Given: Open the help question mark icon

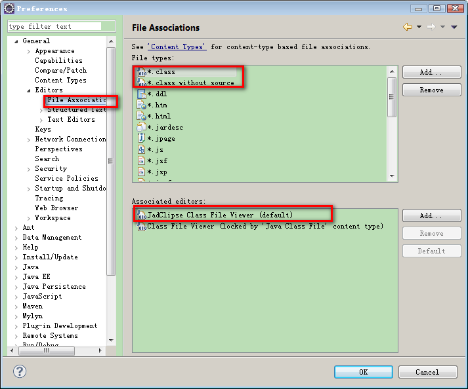Looking at the screenshot, I should (20, 371).
